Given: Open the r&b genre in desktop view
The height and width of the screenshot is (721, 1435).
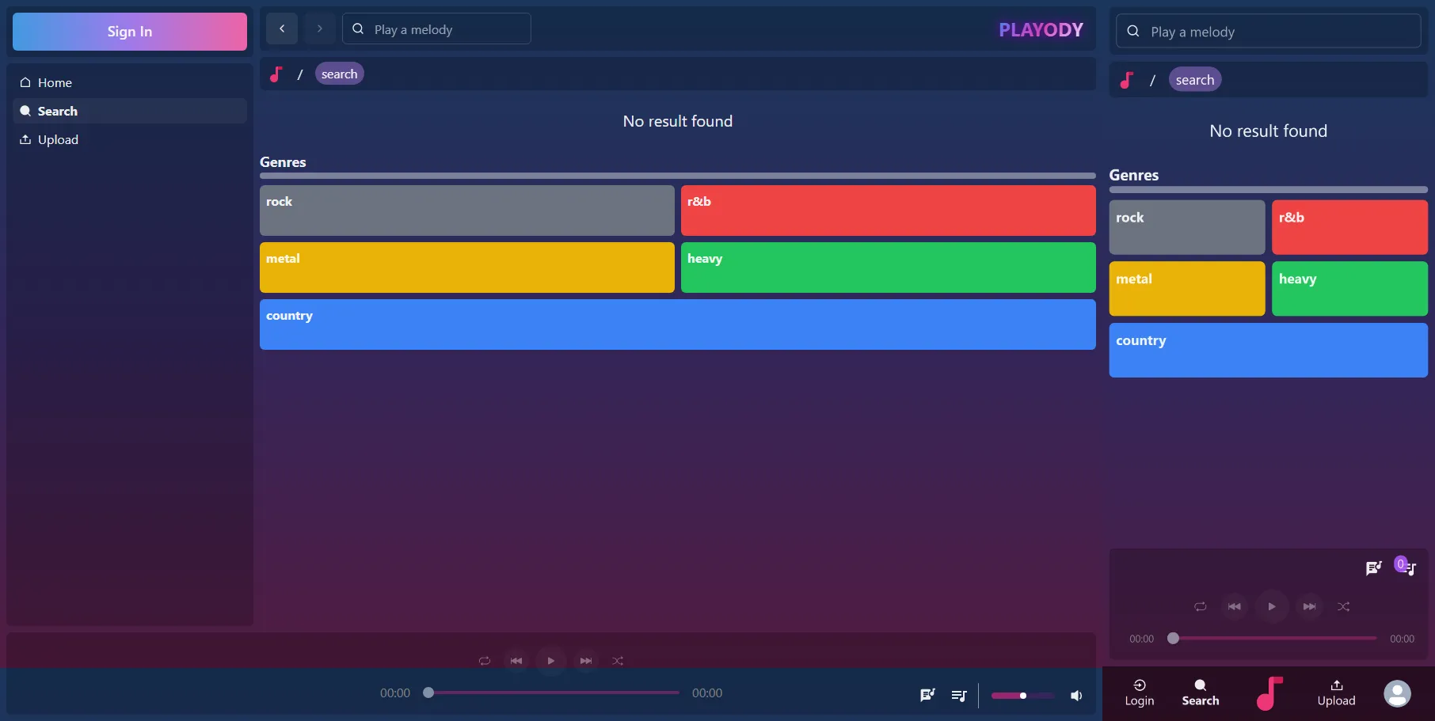Looking at the screenshot, I should tap(889, 211).
